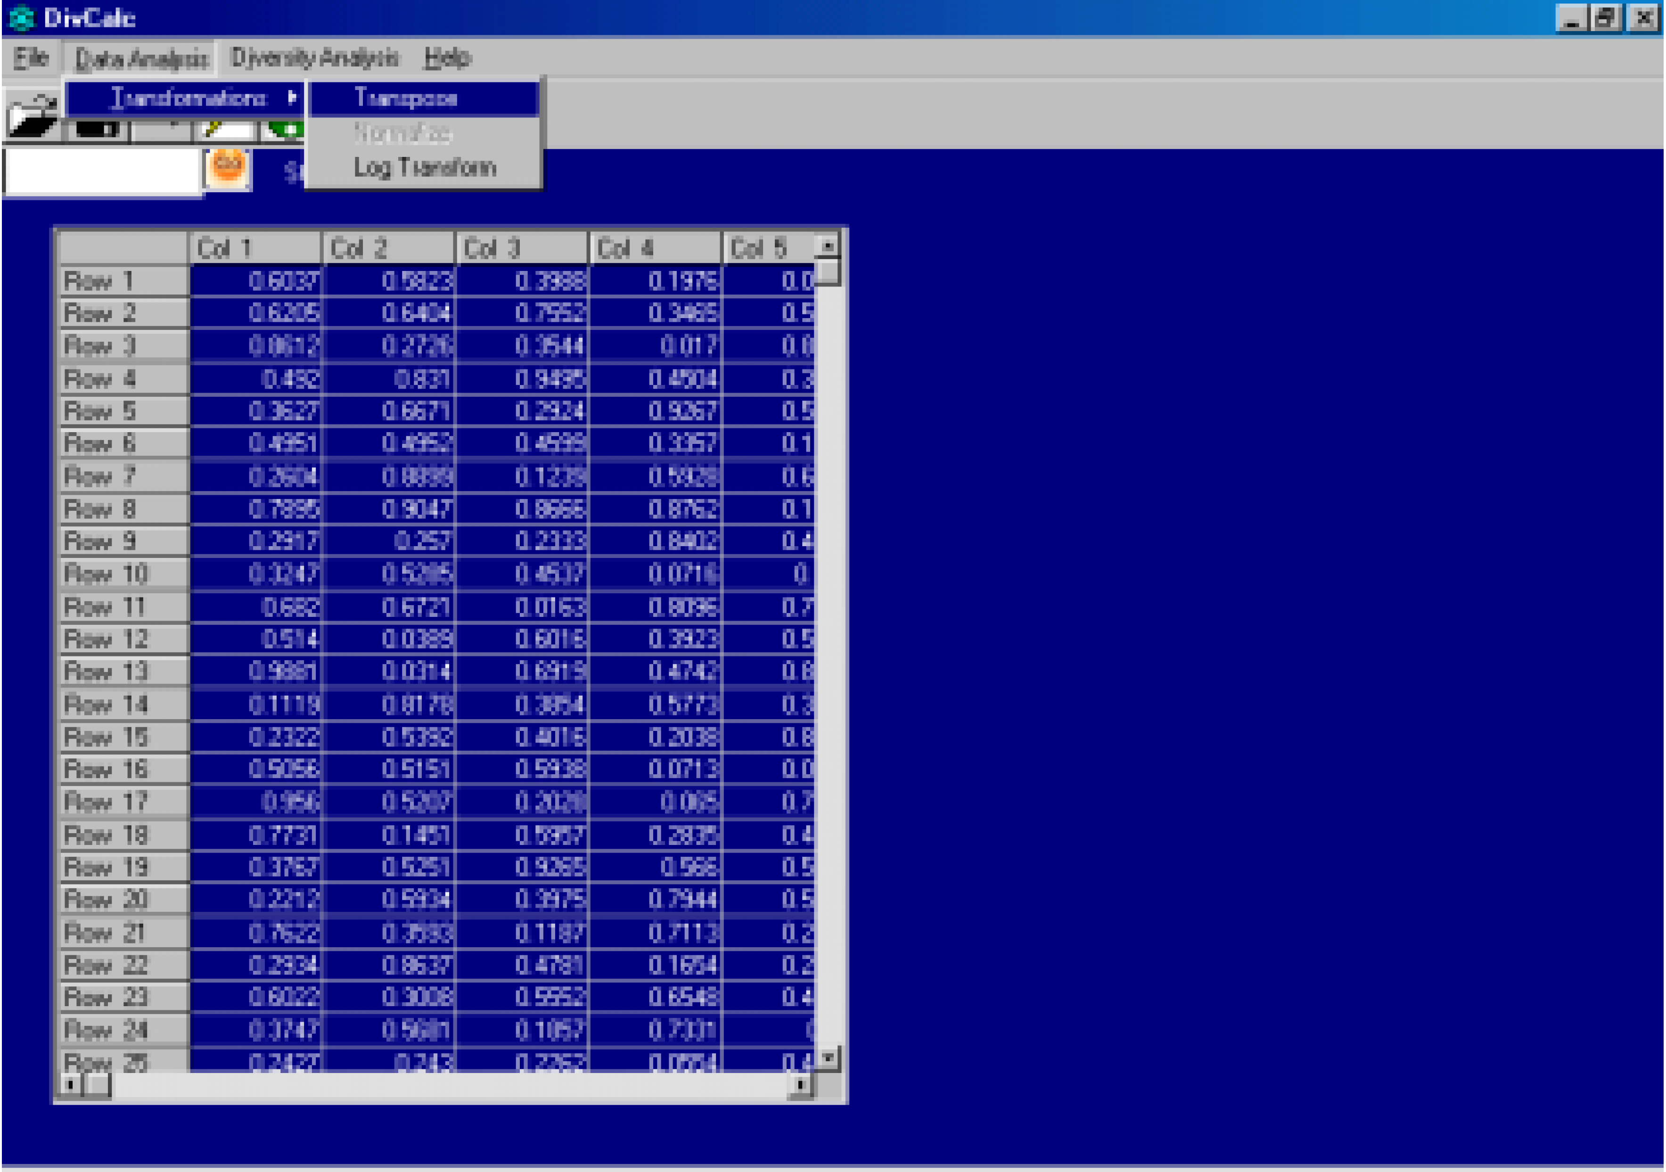The image size is (1666, 1172).
Task: Click the Data Analysis menu
Action: (141, 58)
